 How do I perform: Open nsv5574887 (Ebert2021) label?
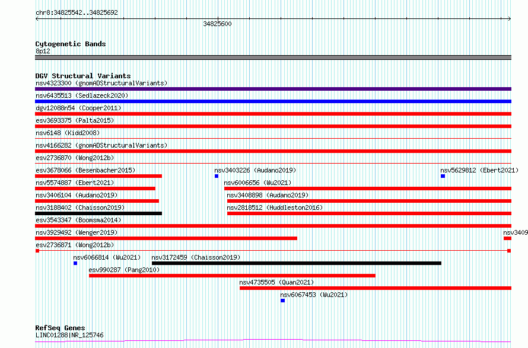click(75, 183)
